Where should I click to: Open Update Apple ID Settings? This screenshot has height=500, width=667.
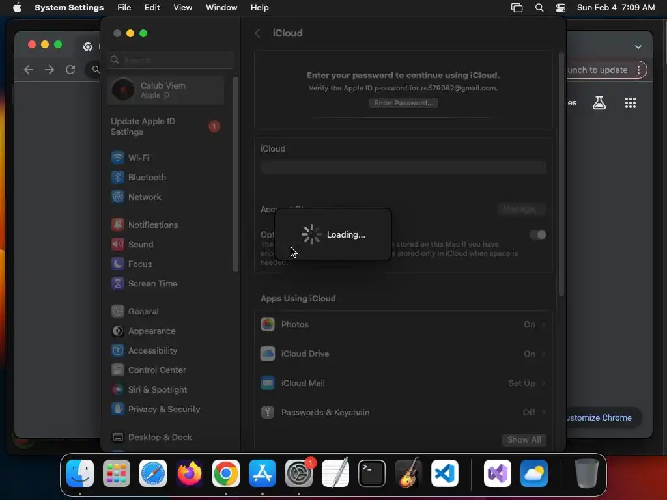pyautogui.click(x=166, y=127)
